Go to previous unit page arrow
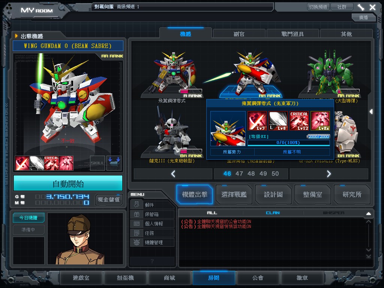This screenshot has width=384, height=288. click(173, 174)
